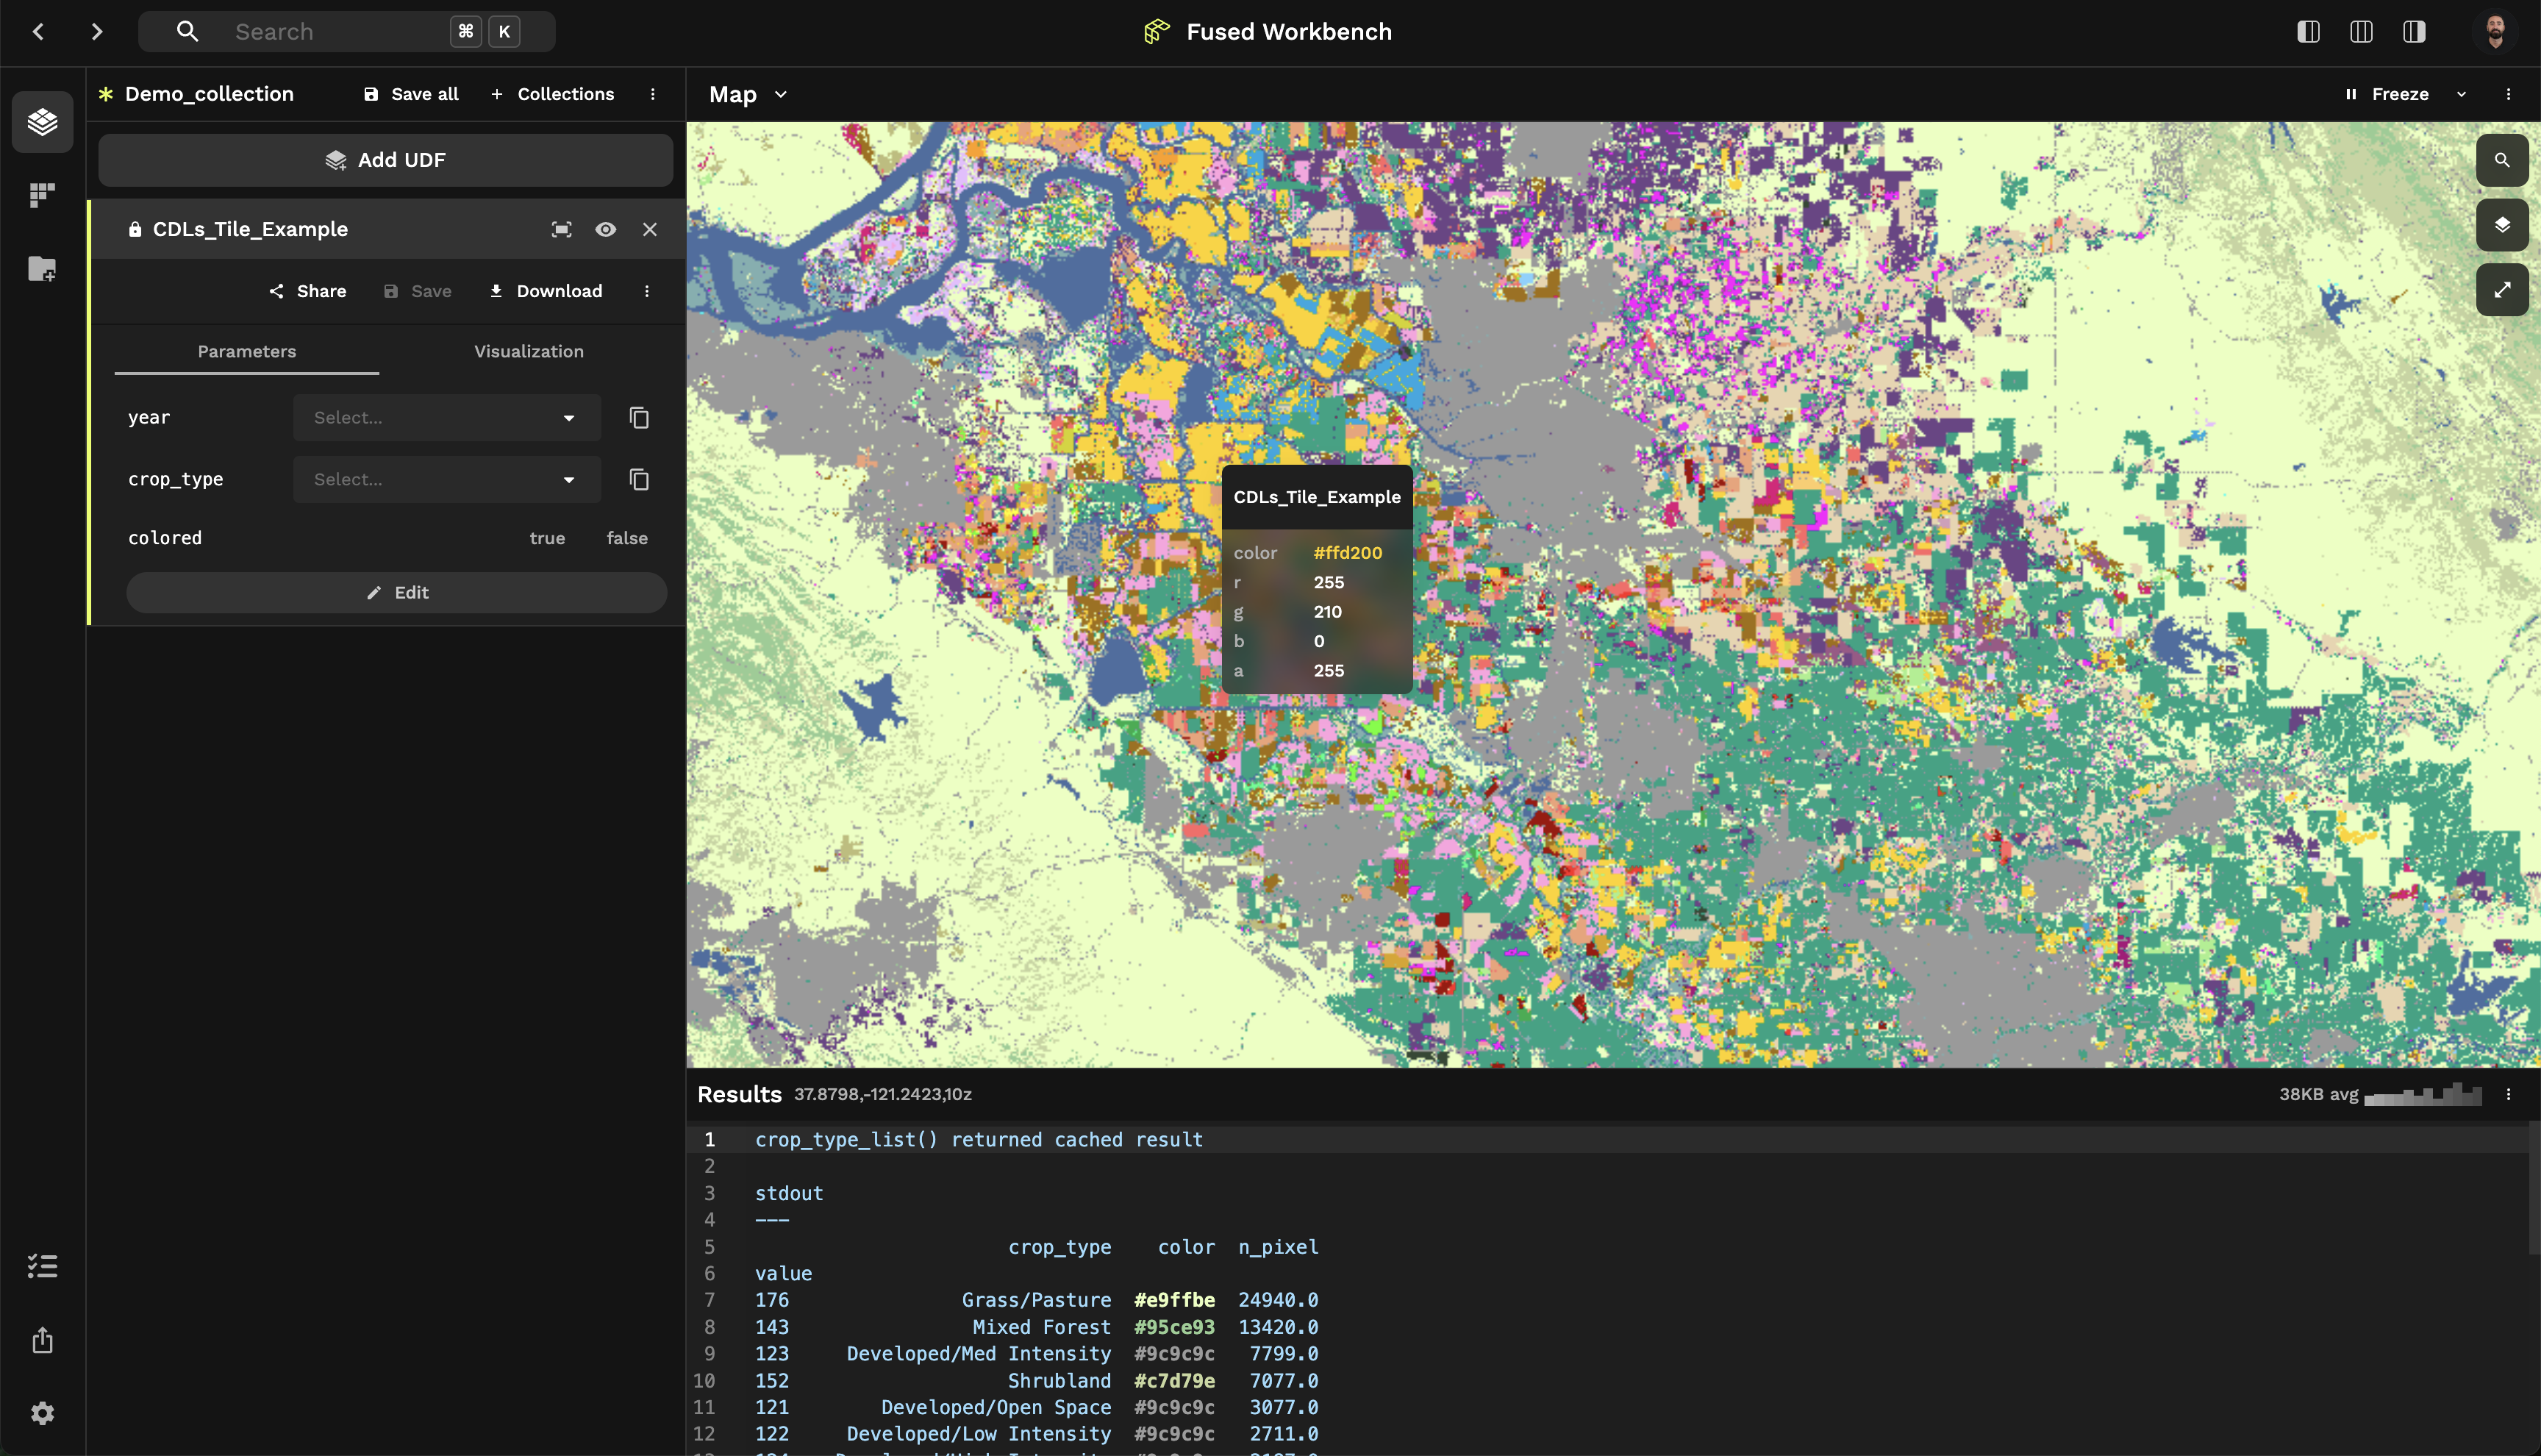Viewport: 2541px width, 1456px height.
Task: Click the #e9ffbe Grass/Pasture color code
Action: [x=1174, y=1300]
